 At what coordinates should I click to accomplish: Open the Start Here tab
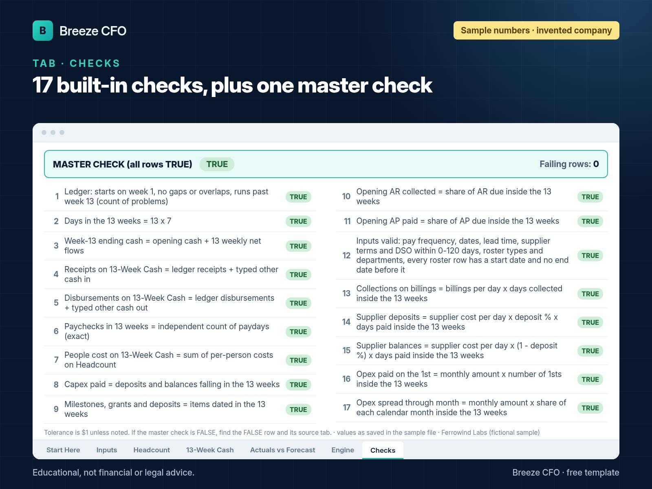[x=63, y=450]
